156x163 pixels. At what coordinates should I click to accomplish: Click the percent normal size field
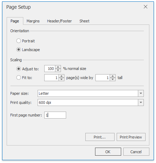(x=50, y=69)
